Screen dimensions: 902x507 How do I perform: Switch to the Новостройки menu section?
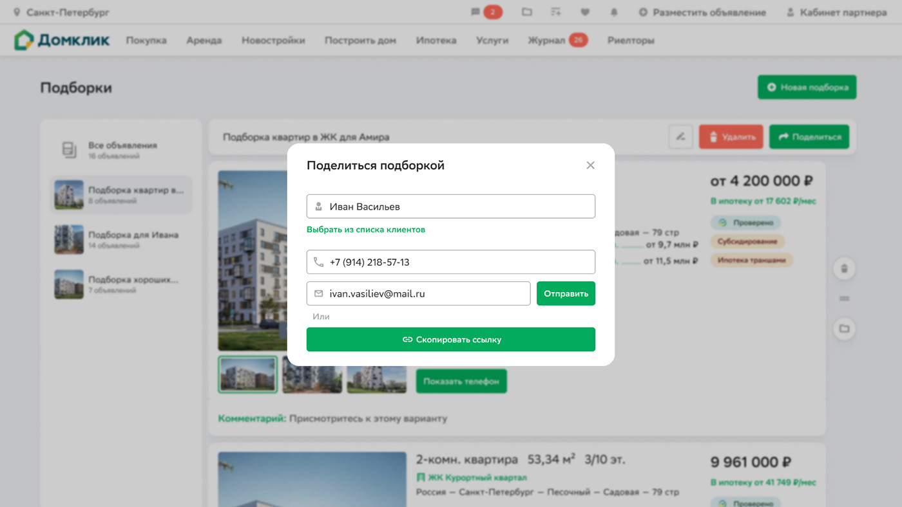click(x=273, y=39)
